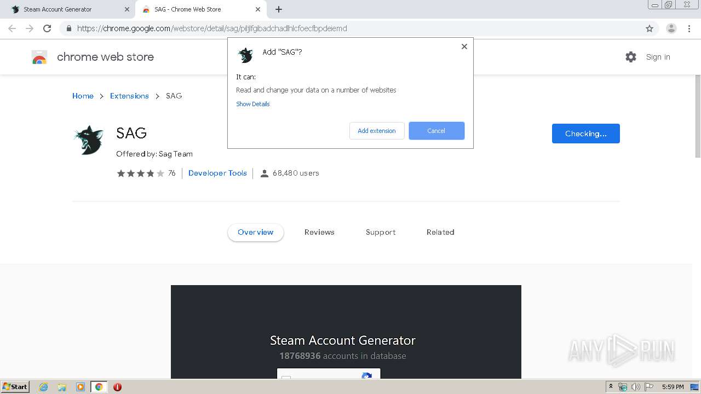Image resolution: width=701 pixels, height=394 pixels.
Task: Click the Sign in link
Action: point(658,57)
